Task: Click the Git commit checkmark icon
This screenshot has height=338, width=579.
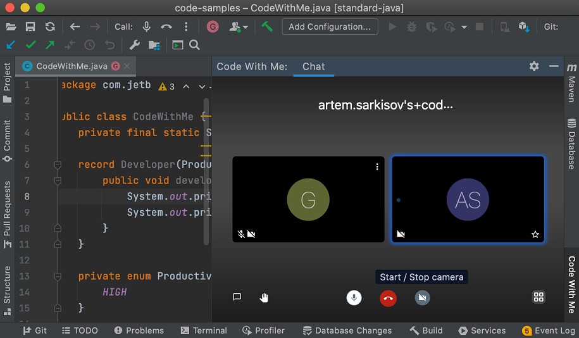Action: 30,45
